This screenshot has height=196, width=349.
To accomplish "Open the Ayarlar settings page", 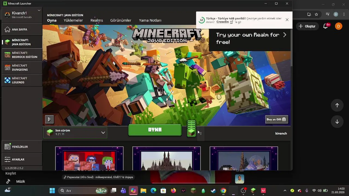I will coord(22,159).
